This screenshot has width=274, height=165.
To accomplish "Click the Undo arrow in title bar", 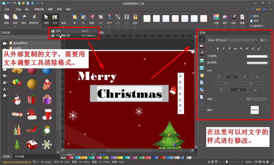I will [8, 3].
